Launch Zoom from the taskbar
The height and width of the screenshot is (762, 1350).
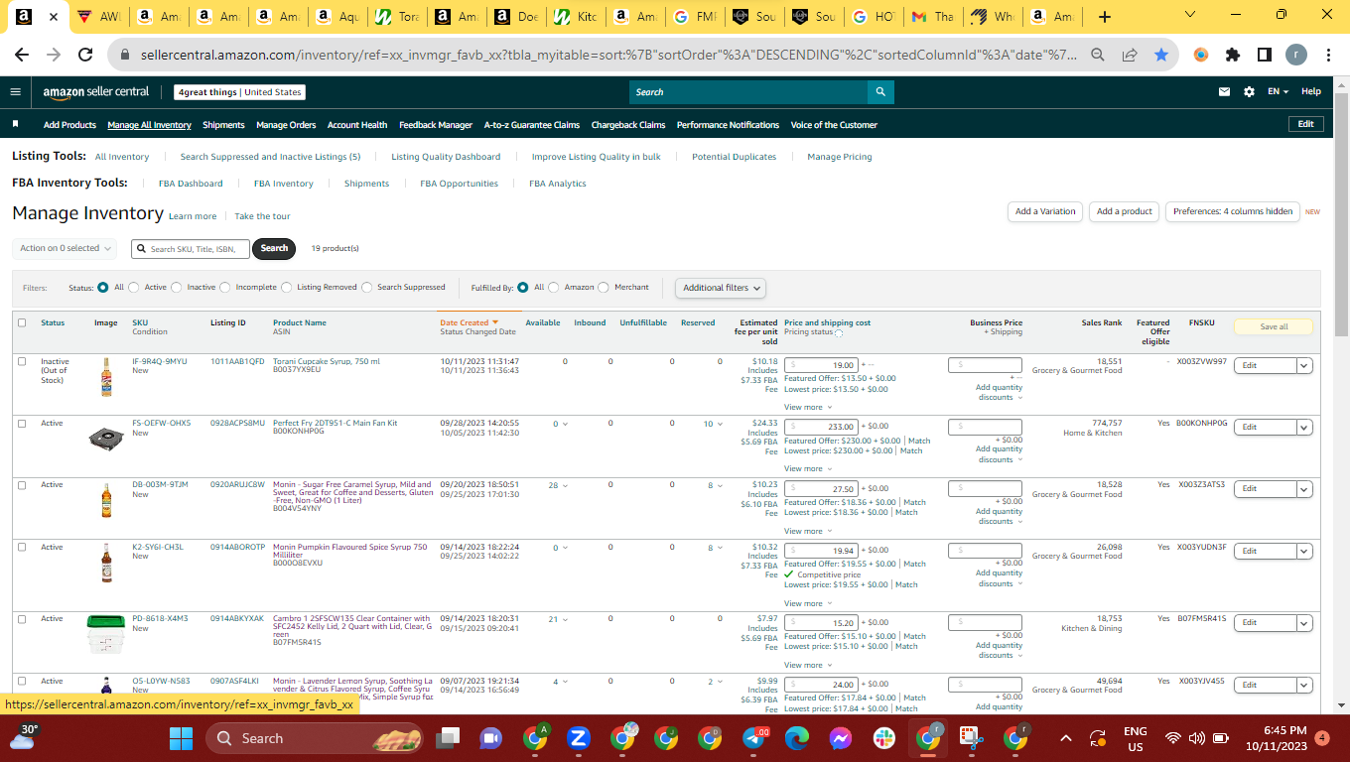pos(579,738)
